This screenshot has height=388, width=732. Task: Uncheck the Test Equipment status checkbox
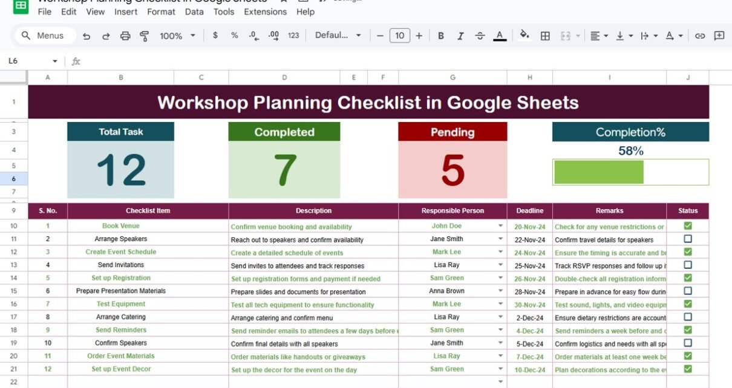click(688, 304)
